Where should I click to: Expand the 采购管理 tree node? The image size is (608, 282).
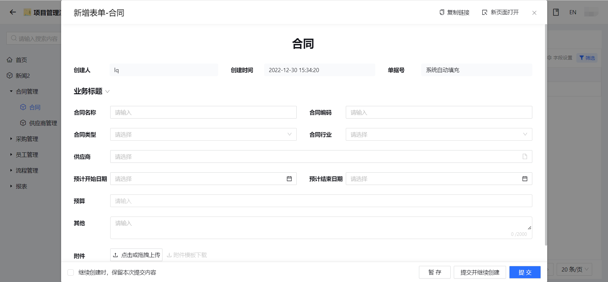11,139
